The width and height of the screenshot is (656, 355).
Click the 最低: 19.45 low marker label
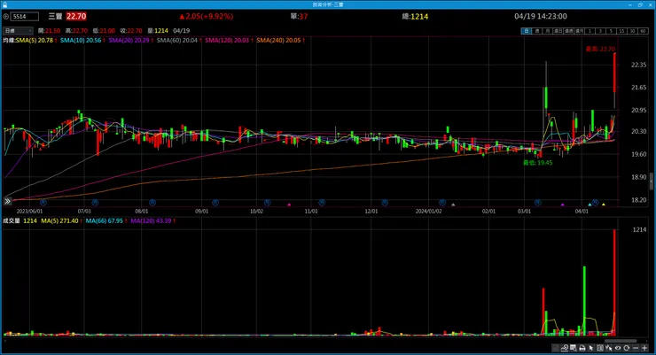point(537,163)
